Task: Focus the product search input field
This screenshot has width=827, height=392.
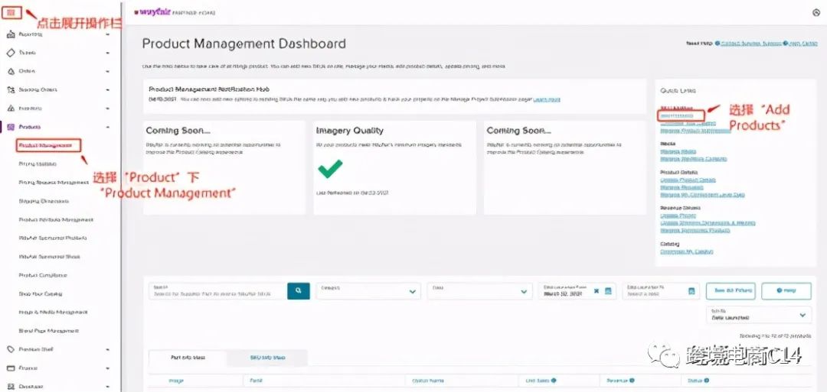Action: [x=218, y=291]
